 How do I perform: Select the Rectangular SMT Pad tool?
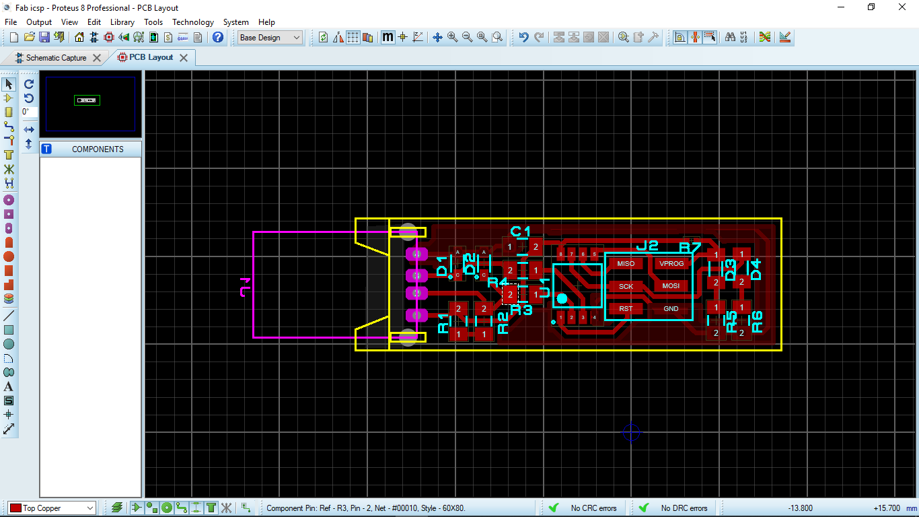pyautogui.click(x=9, y=271)
